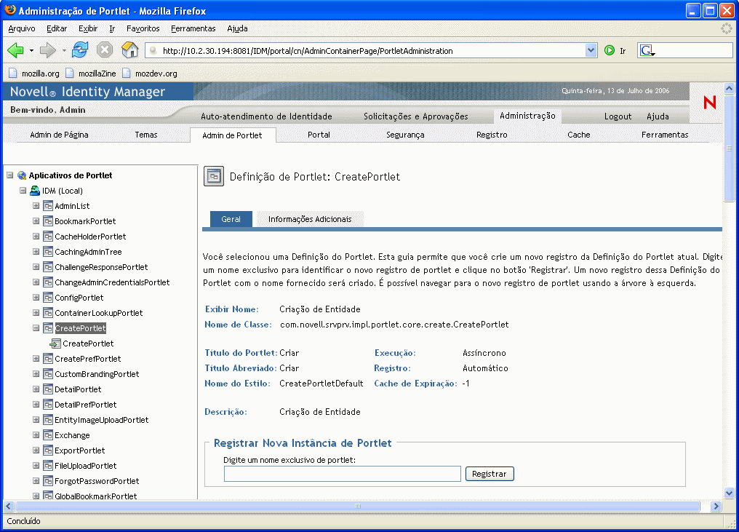
Task: Expand the ChallengeResponsePortlet node
Action: pyautogui.click(x=36, y=267)
